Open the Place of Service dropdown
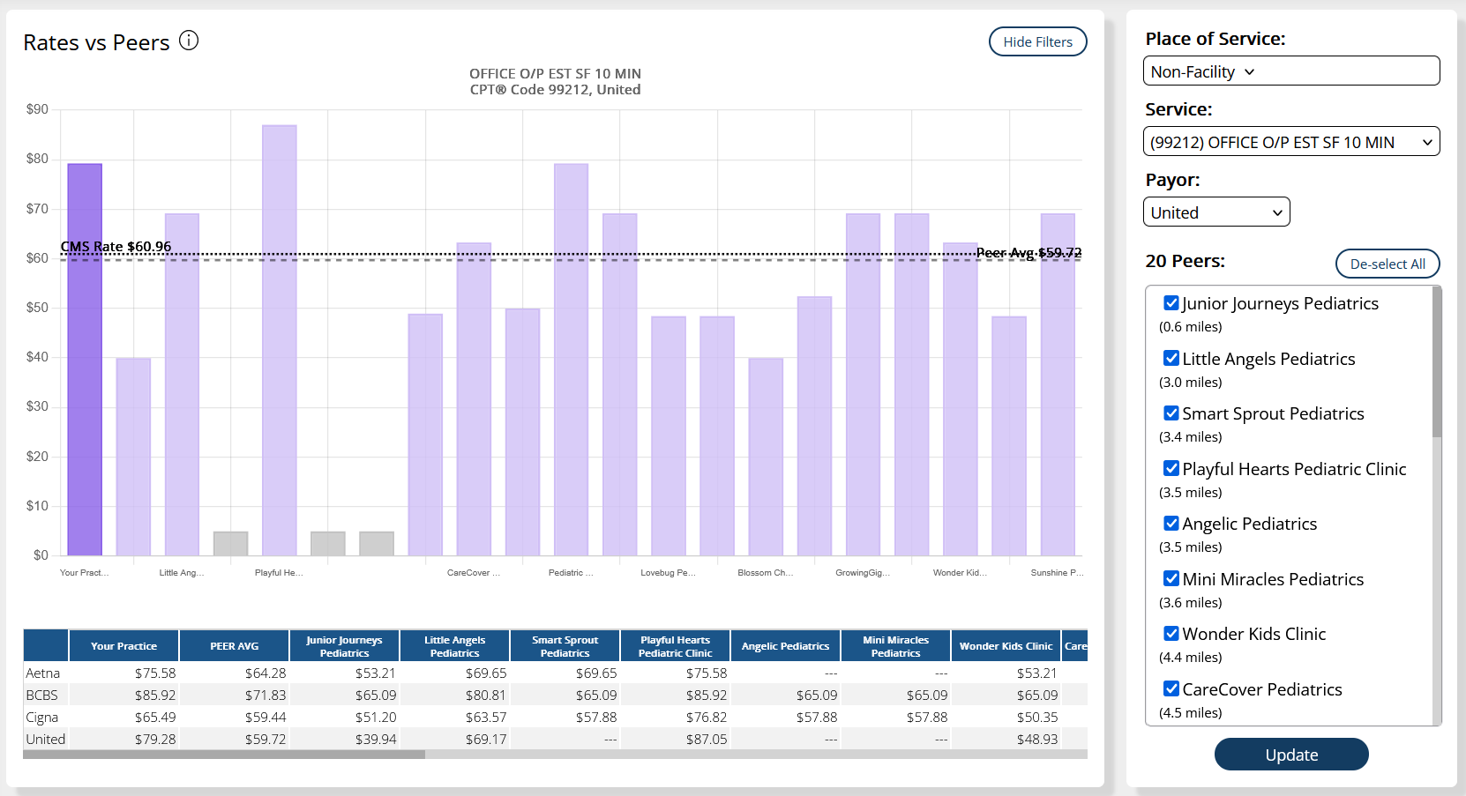This screenshot has height=796, width=1466. pyautogui.click(x=1290, y=71)
